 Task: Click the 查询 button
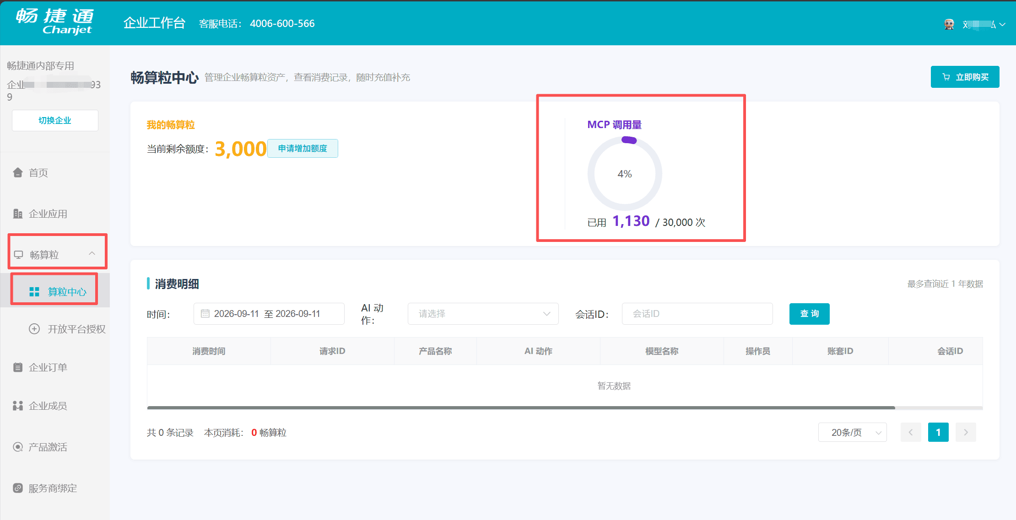tap(809, 314)
